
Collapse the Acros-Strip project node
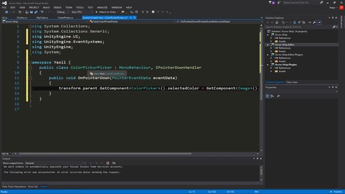coord(268,34)
